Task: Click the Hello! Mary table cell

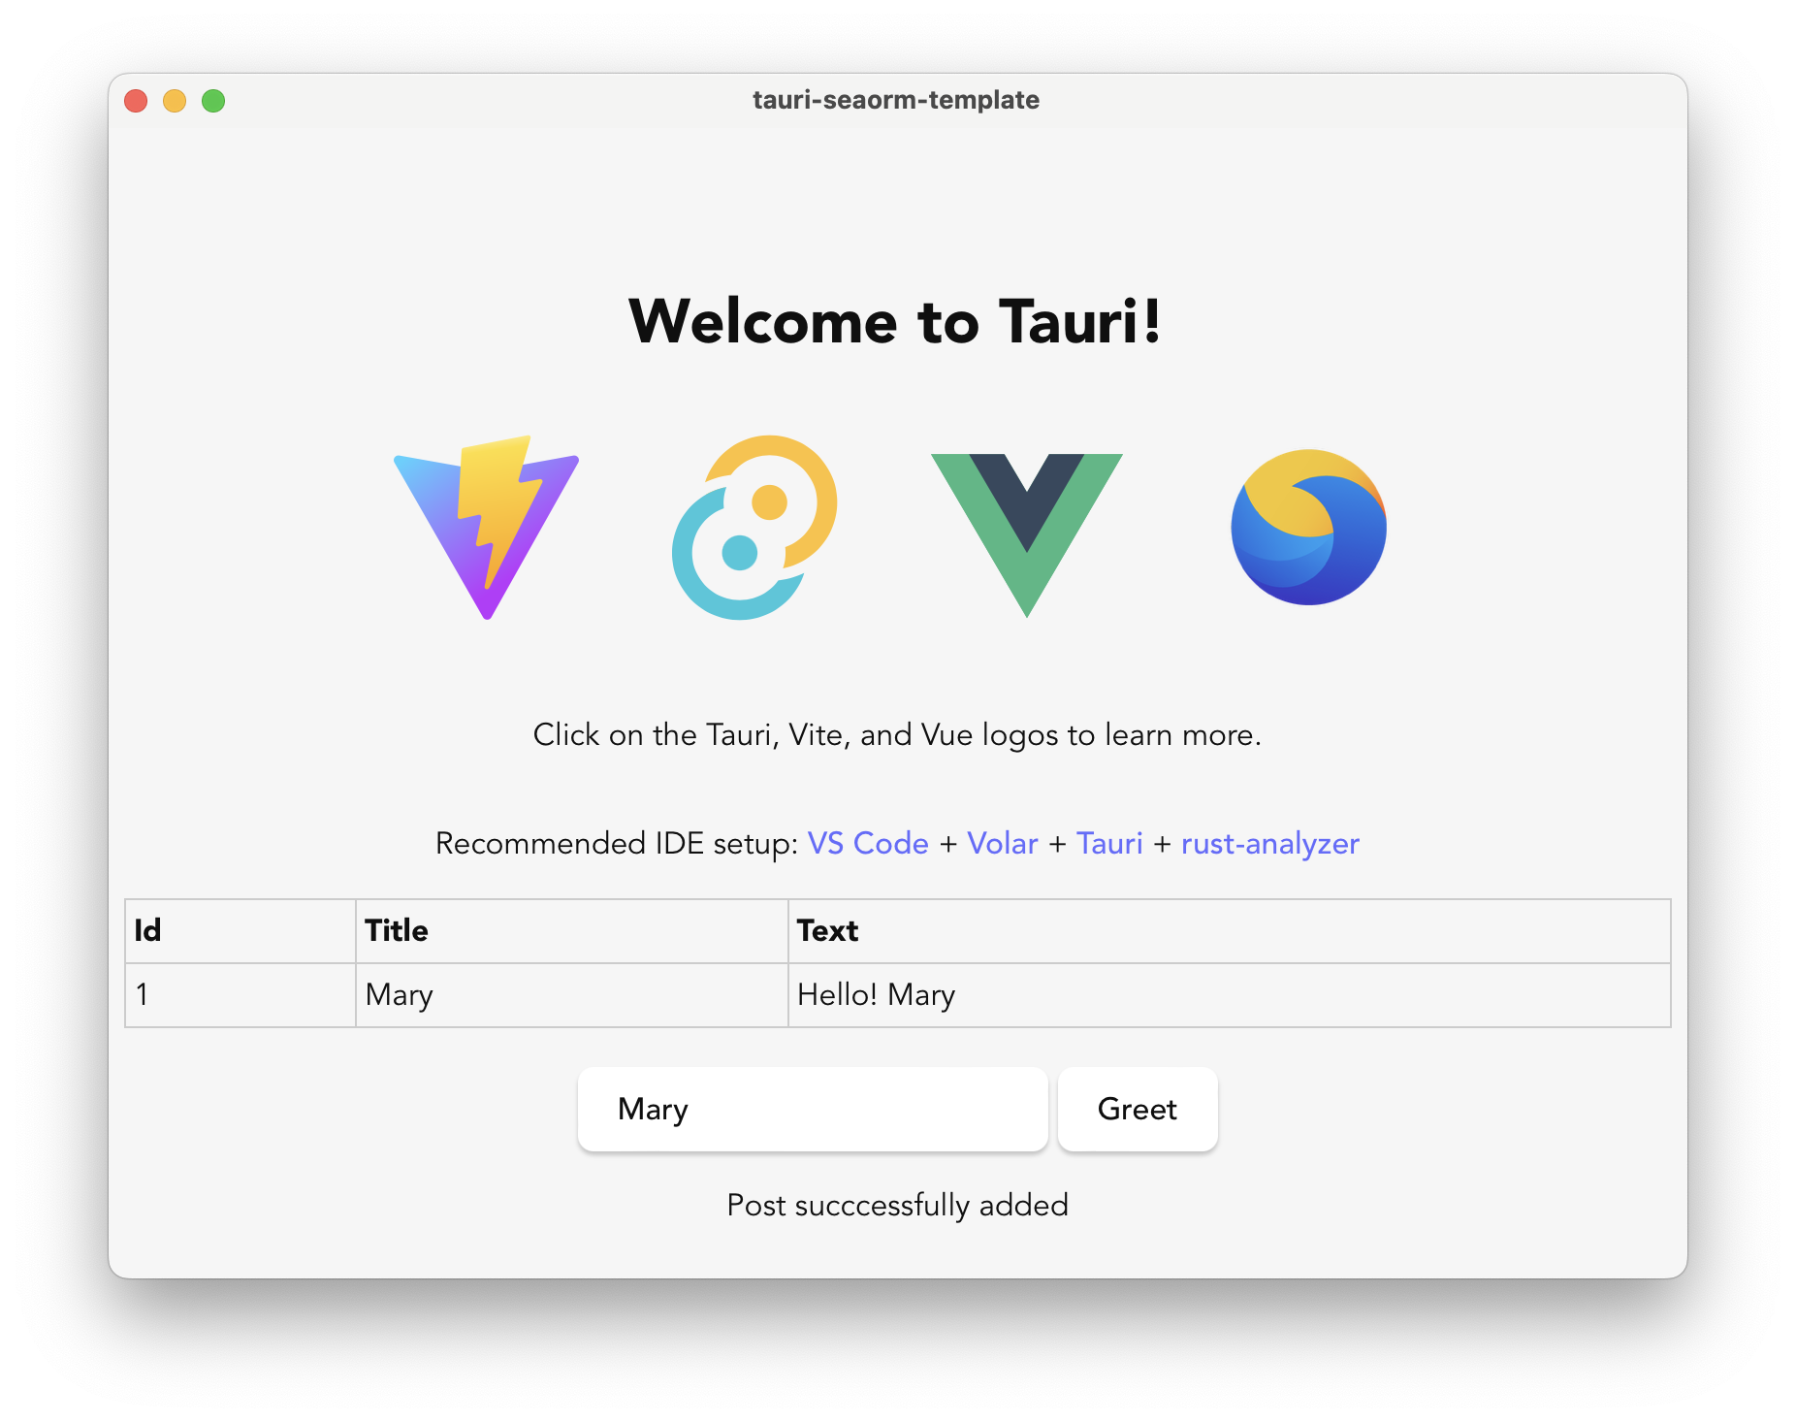Action: pos(1230,995)
